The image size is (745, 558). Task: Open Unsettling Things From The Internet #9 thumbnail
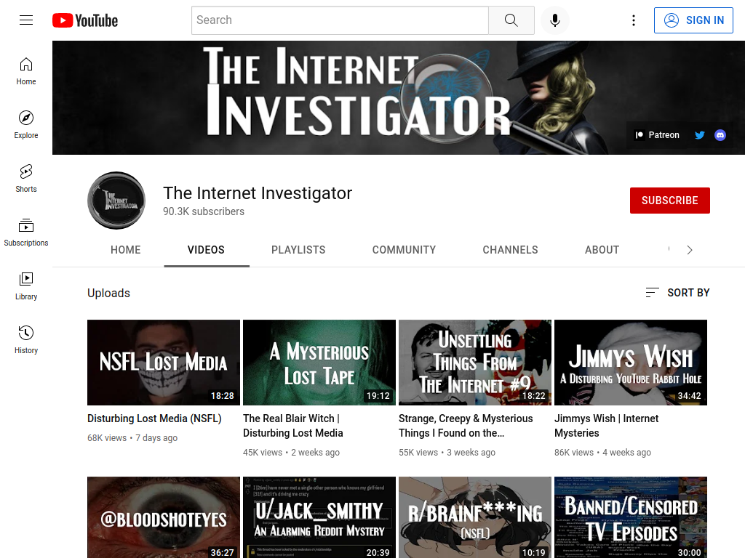[475, 363]
